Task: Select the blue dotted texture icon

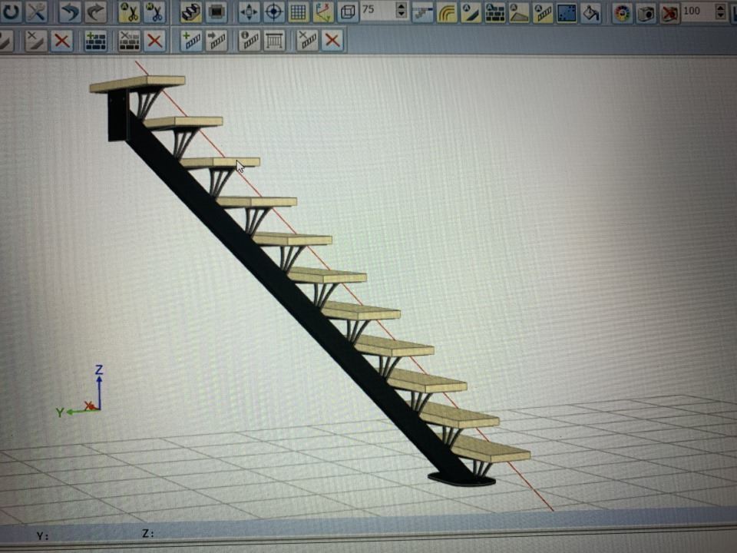Action: (x=567, y=14)
